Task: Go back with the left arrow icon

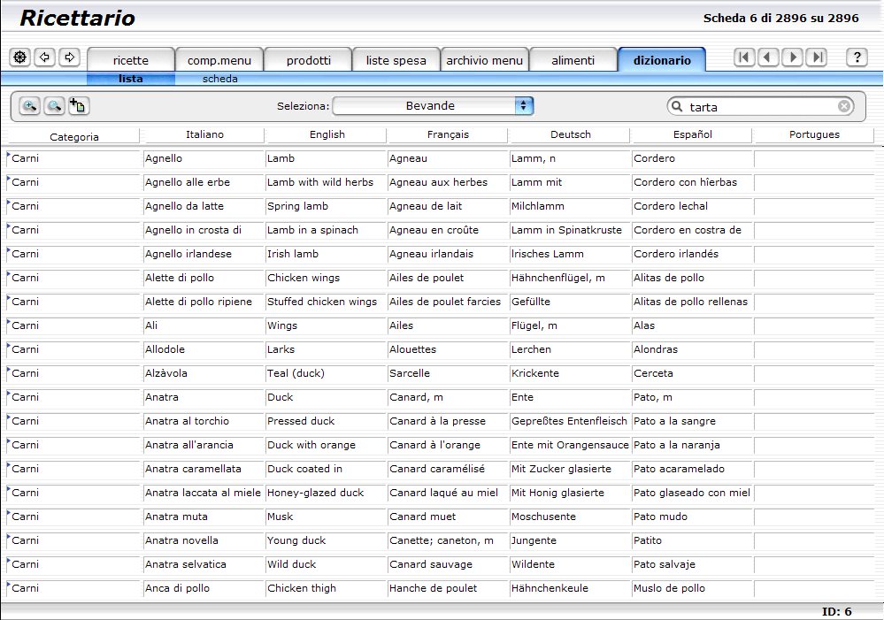Action: click(44, 57)
